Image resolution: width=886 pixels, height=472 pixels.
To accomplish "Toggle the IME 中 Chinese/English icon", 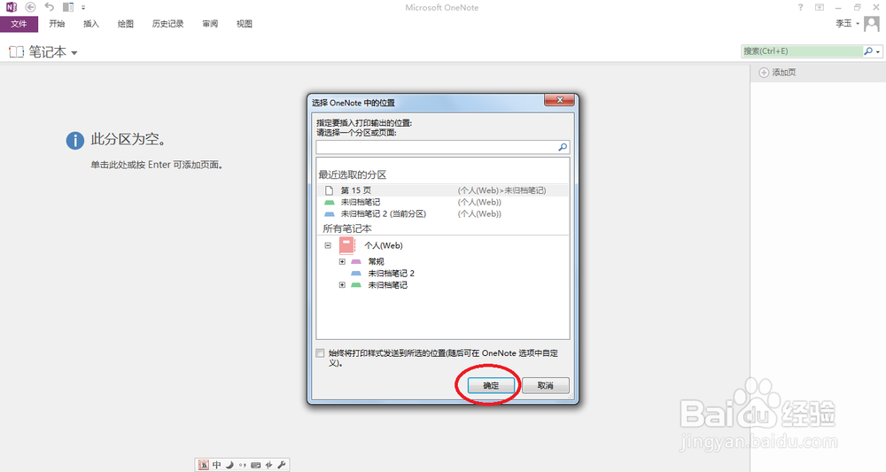I will click(x=216, y=465).
